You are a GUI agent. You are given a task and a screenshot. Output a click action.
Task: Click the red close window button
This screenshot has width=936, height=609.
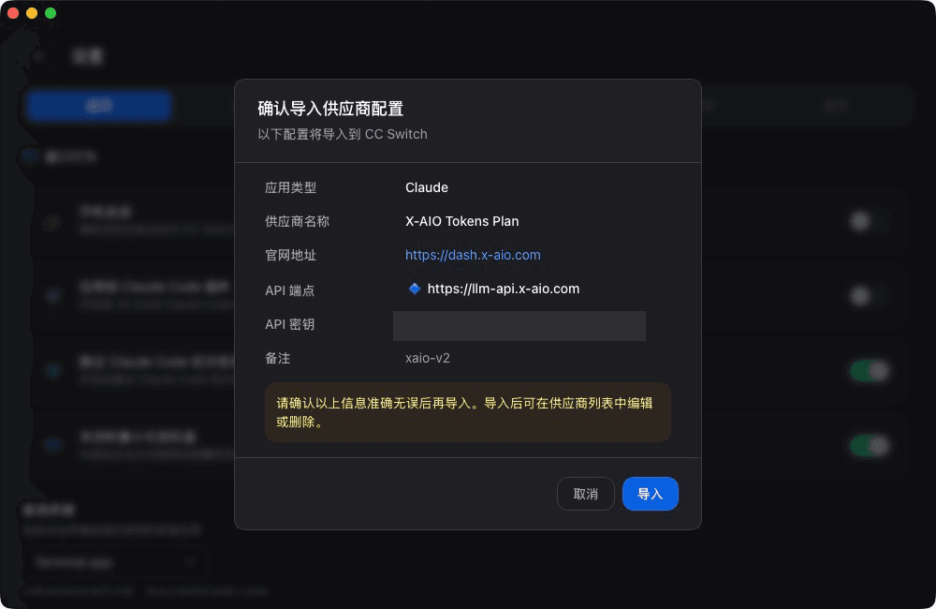13,13
